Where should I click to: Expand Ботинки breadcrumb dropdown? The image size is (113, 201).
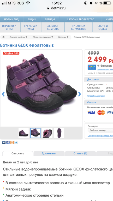pos(63,37)
